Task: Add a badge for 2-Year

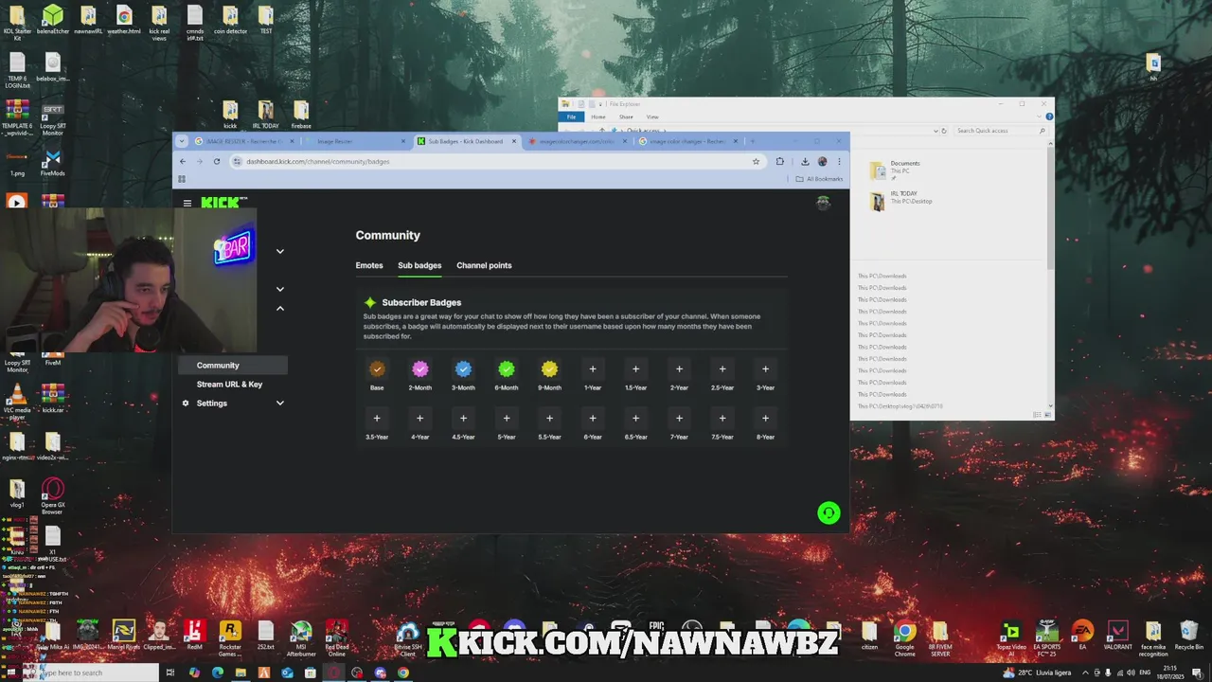Action: (x=679, y=369)
